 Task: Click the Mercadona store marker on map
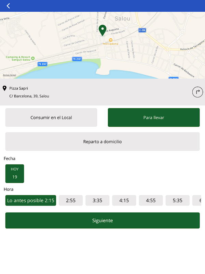[x=111, y=40]
